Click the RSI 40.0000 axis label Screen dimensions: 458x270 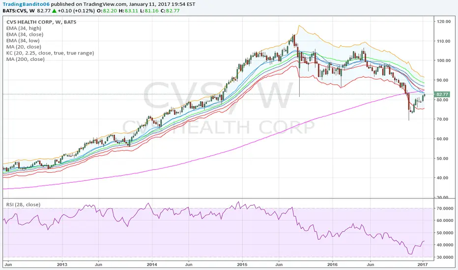(x=445, y=245)
